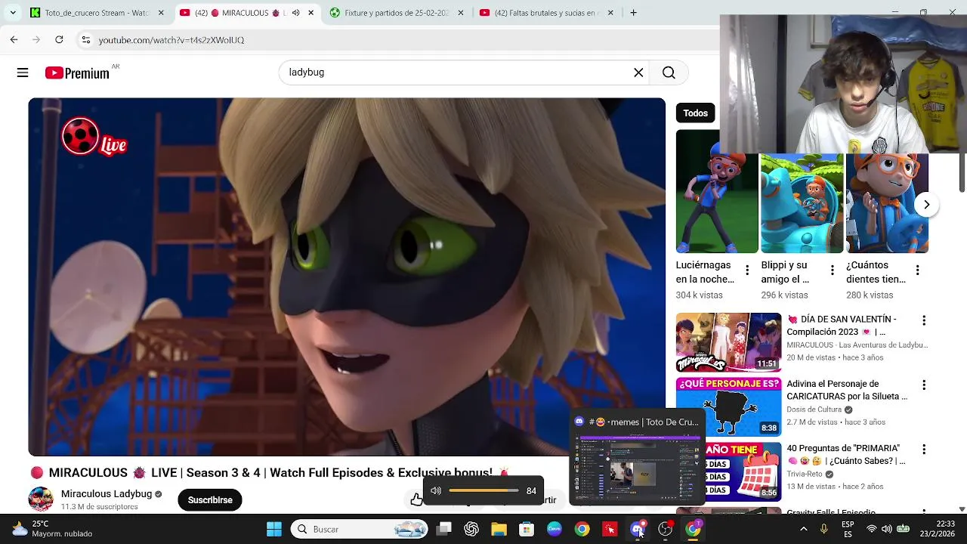Reload the page with browser refresh icon

coord(59,39)
